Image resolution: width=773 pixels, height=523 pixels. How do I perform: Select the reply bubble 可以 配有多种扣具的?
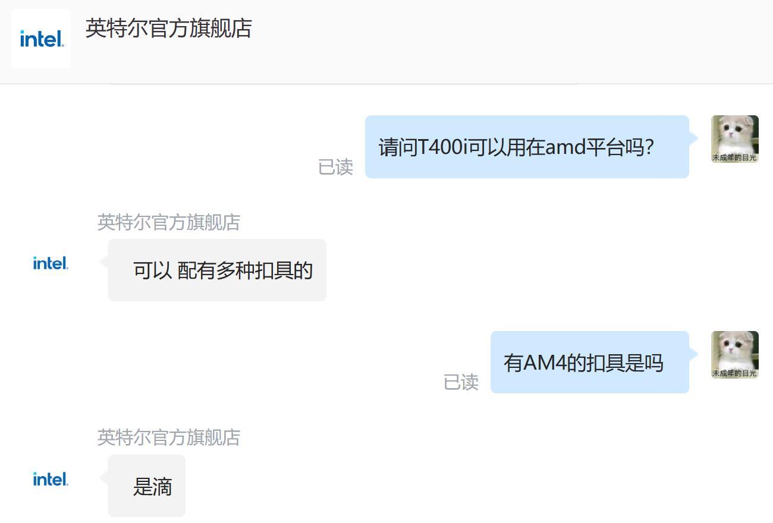(x=217, y=270)
